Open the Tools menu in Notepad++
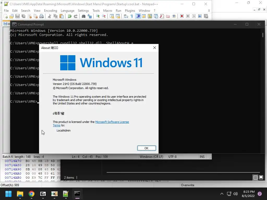 click(96, 10)
